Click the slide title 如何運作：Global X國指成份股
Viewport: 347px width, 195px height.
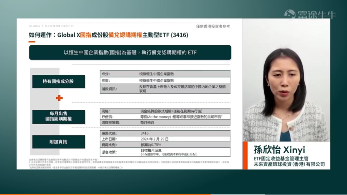(108, 35)
